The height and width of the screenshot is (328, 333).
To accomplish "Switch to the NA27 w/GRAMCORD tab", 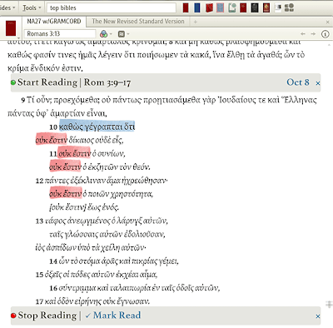I will (x=54, y=22).
